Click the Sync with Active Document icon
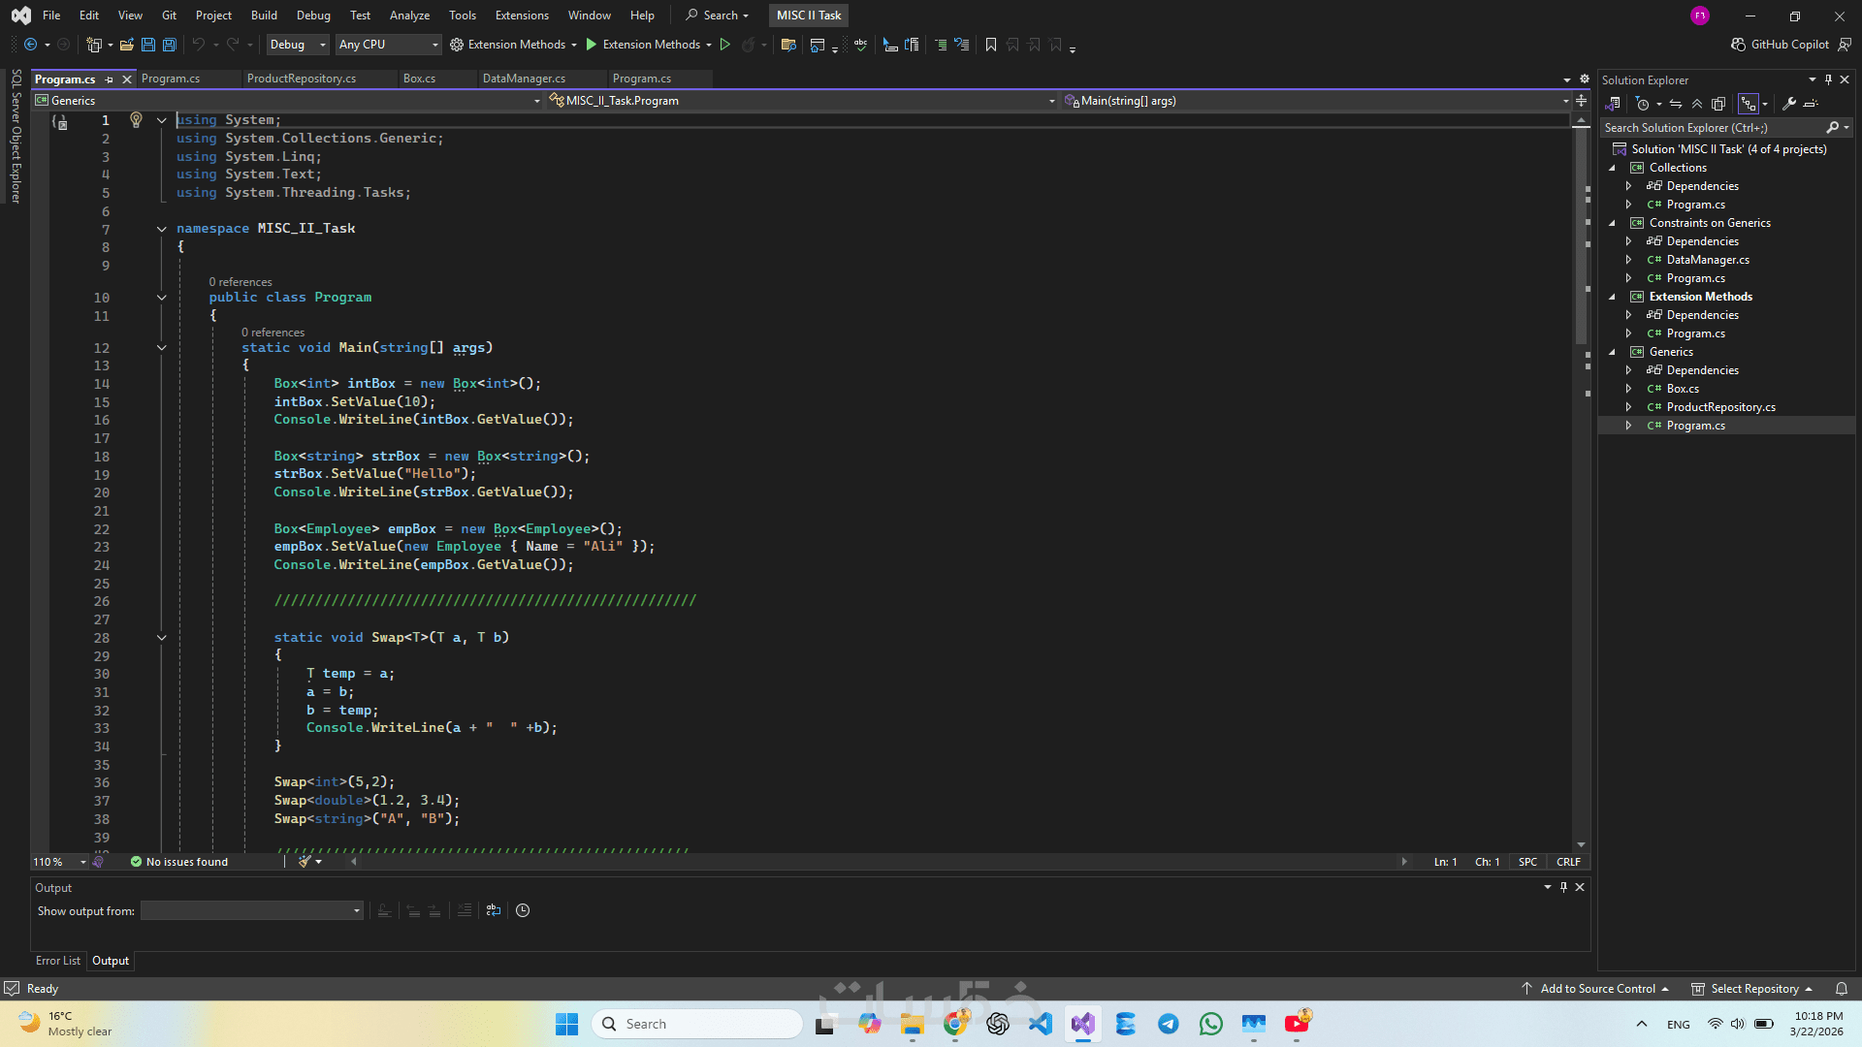This screenshot has height=1047, width=1862. pos(1675,104)
